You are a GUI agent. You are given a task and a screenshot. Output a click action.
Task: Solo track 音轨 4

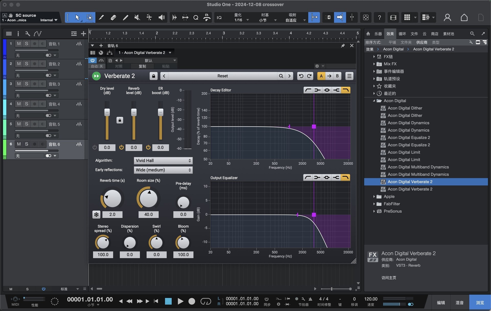(x=26, y=104)
